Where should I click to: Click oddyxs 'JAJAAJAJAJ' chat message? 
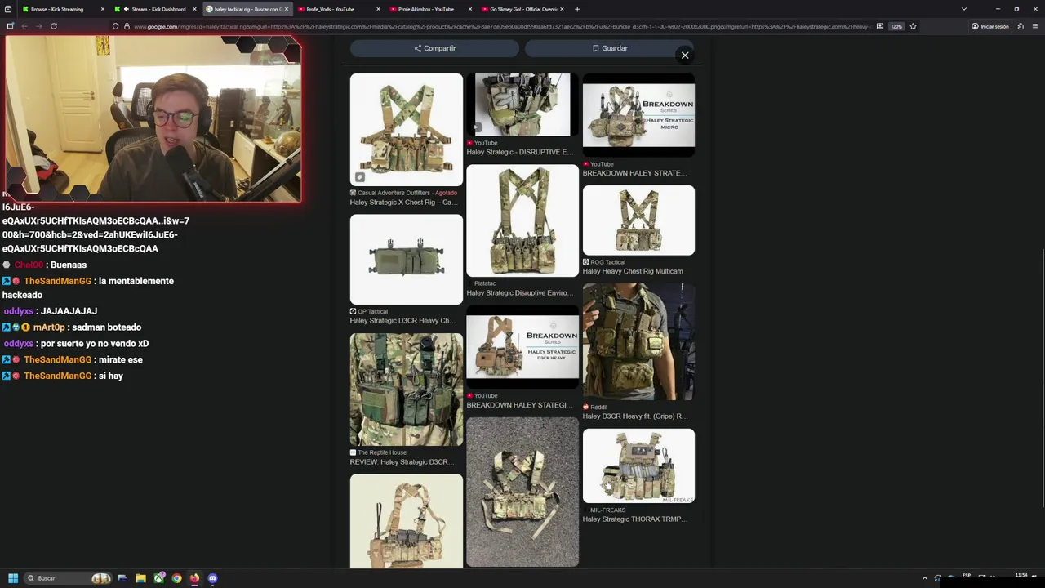coord(50,311)
